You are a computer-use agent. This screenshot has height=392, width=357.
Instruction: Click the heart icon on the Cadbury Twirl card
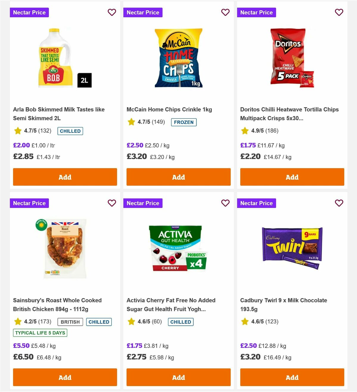339,203
